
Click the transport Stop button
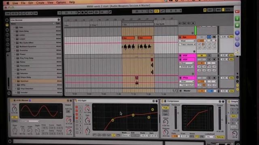83,12
